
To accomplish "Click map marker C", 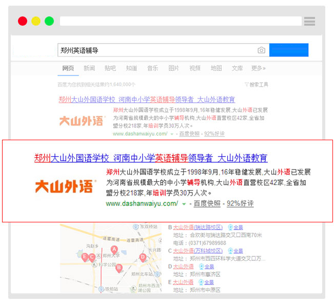I will point(92,258).
